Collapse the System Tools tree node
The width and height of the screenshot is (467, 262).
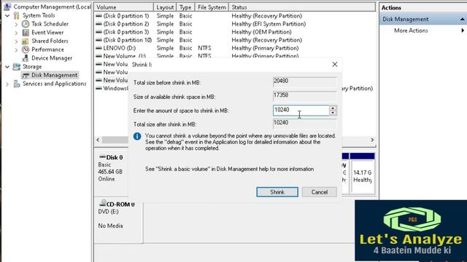(7, 15)
